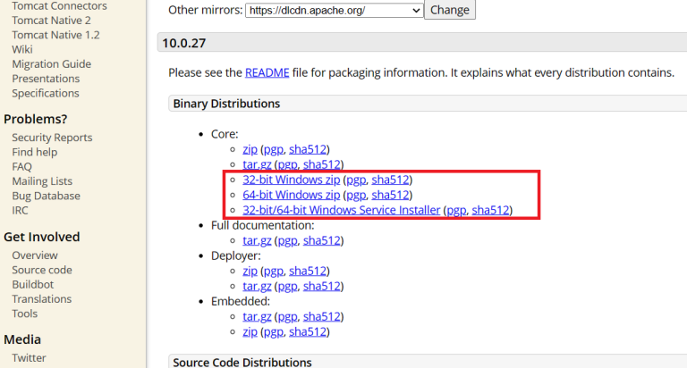Image resolution: width=687 pixels, height=368 pixels.
Task: Open Twitter link under Media
Action: [29, 358]
